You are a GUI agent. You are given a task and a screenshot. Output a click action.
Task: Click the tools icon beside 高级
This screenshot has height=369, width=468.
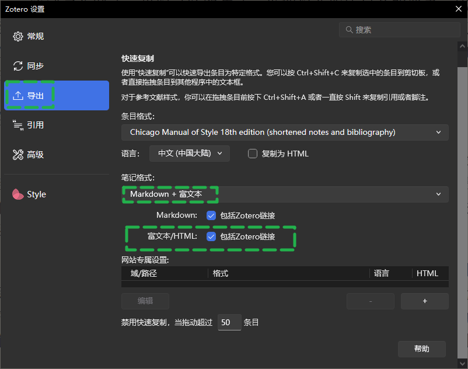[18, 155]
